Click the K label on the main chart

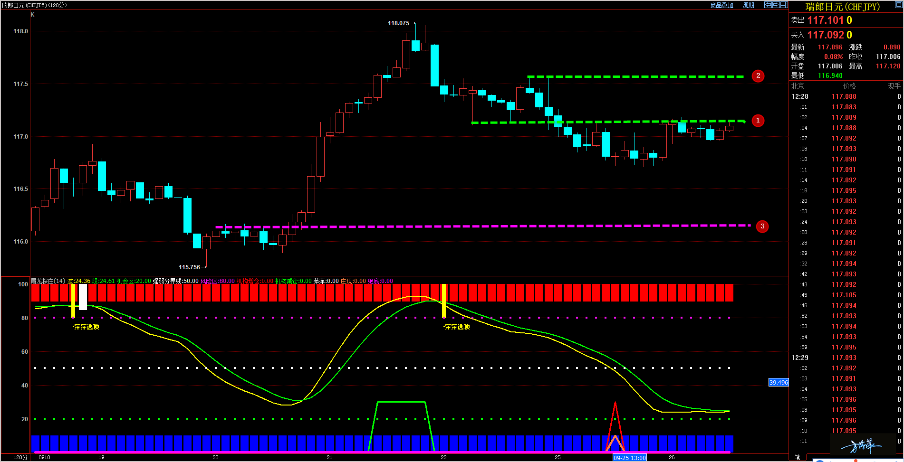(33, 15)
